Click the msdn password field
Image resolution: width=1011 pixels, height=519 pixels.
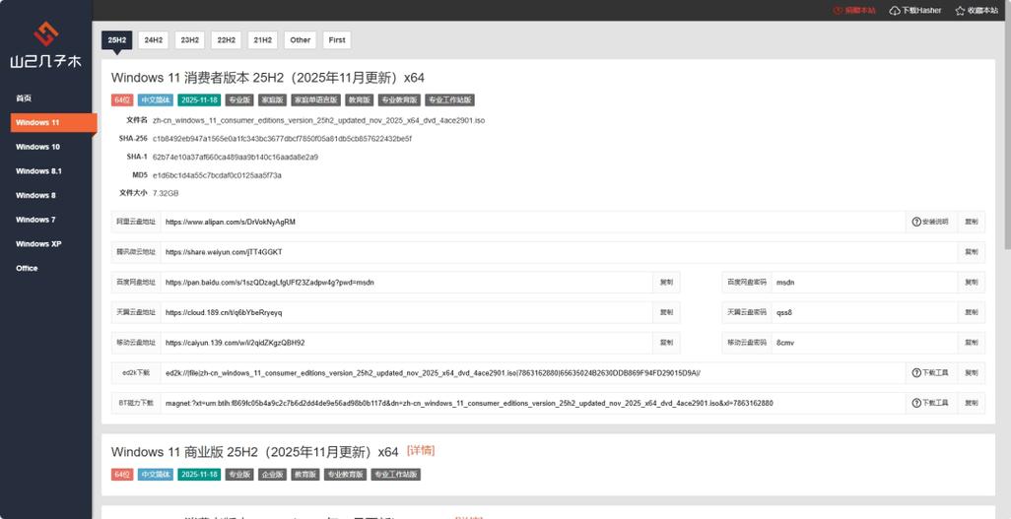click(x=864, y=283)
